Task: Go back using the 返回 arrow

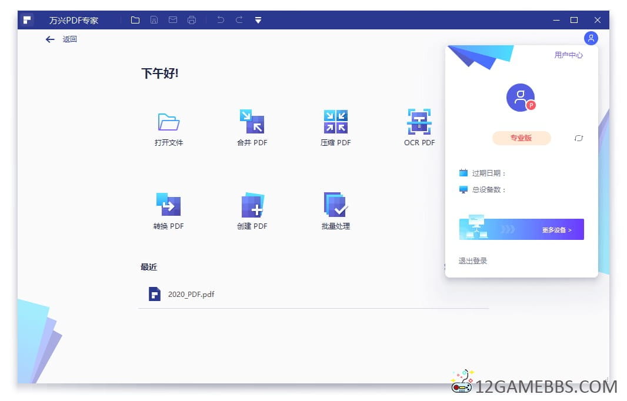Action: coord(51,39)
